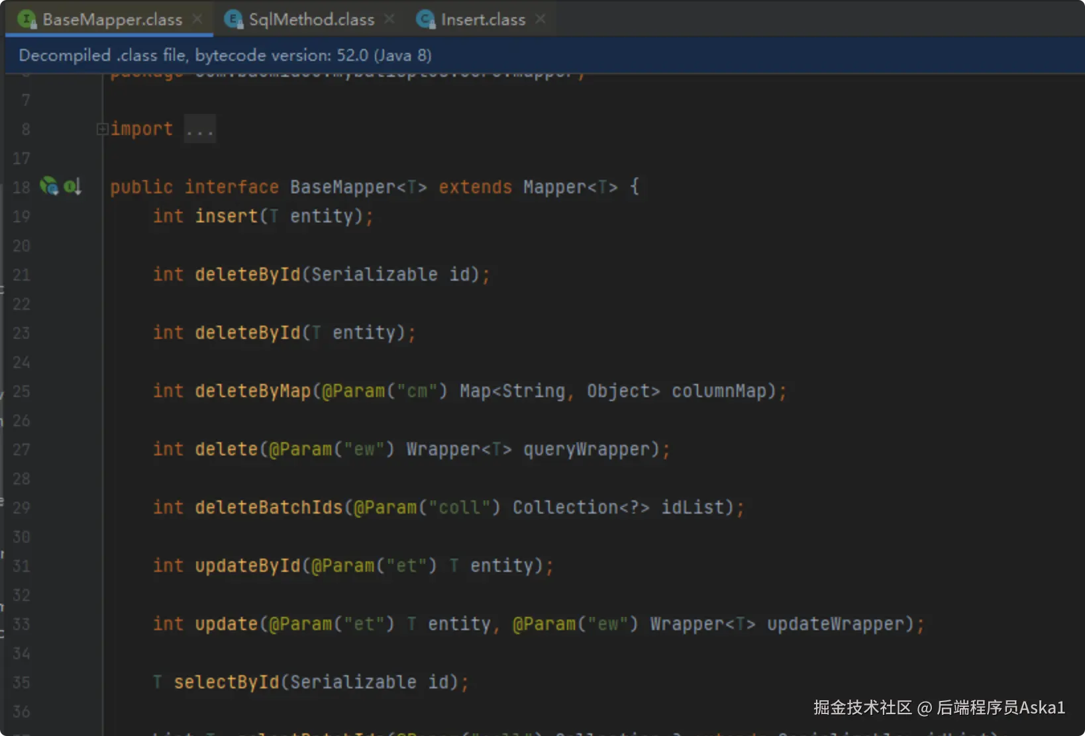
Task: Click the deleteBatchIds method name
Action: coord(269,508)
